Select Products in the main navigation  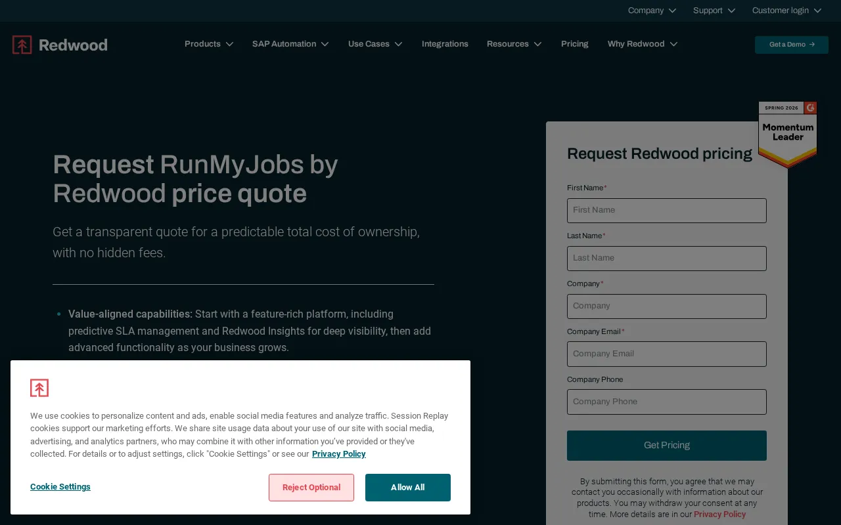(x=202, y=44)
